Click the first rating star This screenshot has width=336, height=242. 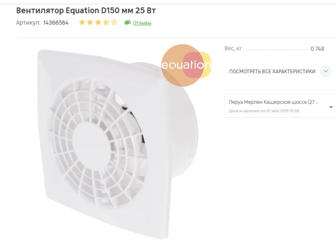tap(82, 23)
